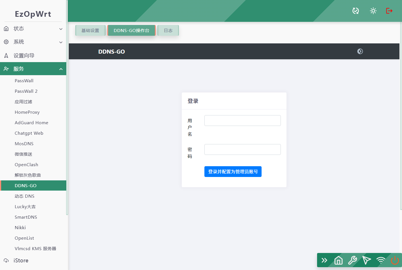The width and height of the screenshot is (402, 270).
Task: Toggle DDNS-GO panel theme contrast icon
Action: 360,51
